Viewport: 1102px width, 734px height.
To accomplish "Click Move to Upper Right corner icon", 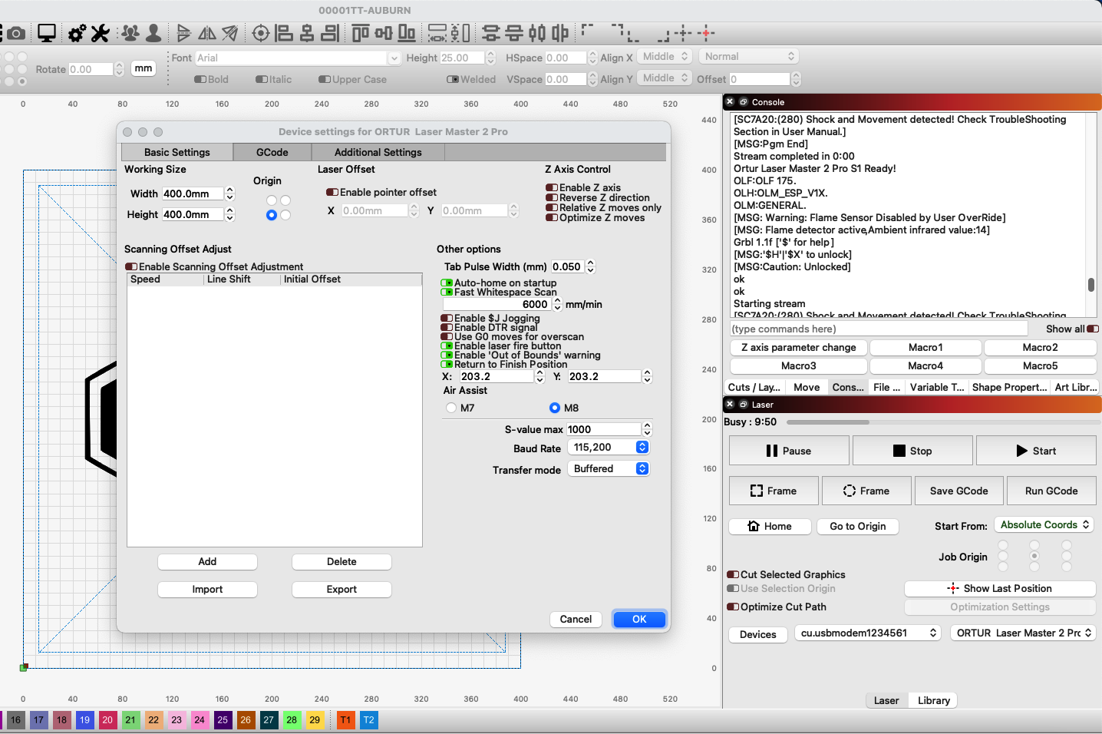I will click(x=618, y=31).
